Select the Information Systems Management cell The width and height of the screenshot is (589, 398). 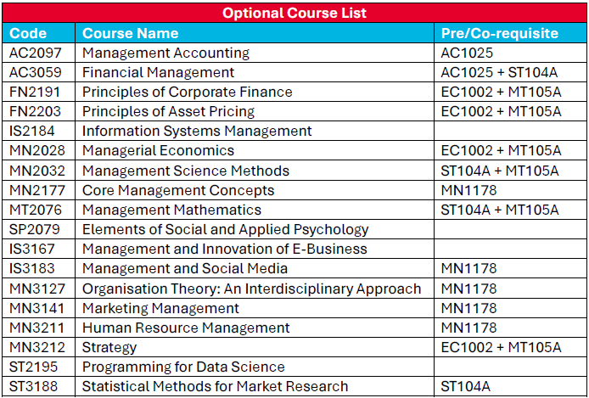click(197, 131)
